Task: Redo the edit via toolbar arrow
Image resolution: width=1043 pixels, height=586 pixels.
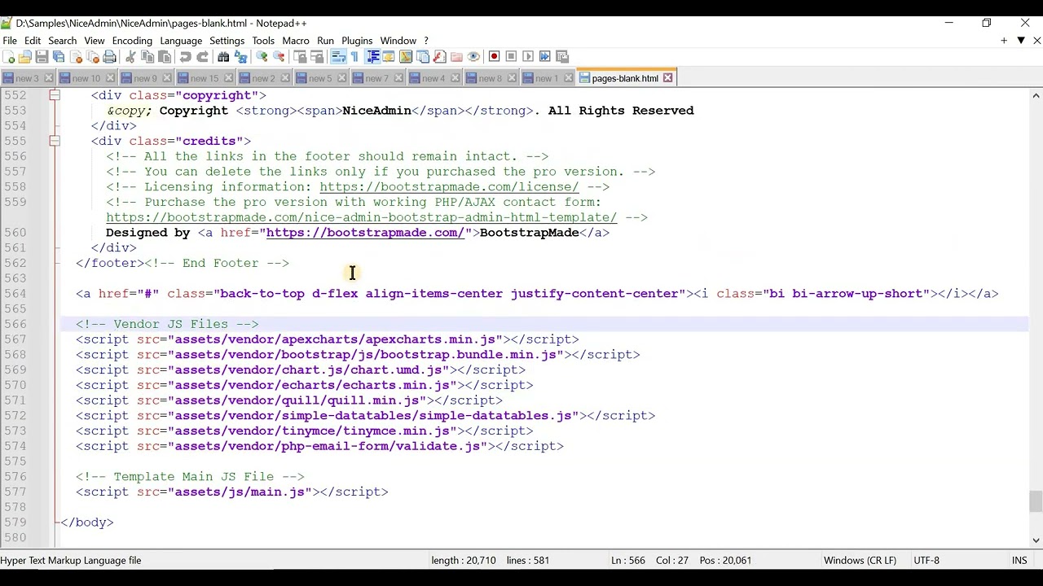Action: (202, 56)
